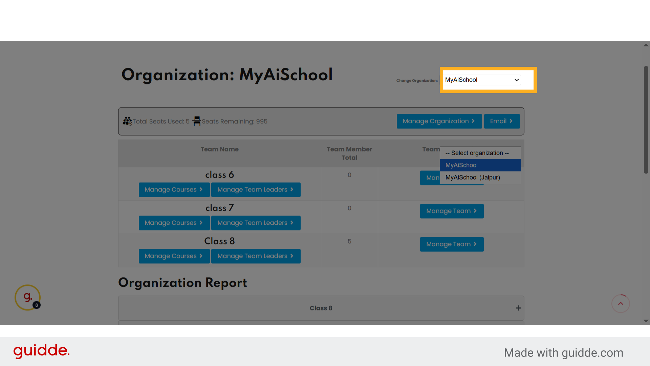Open Manage Team Leaders for class 7
Viewport: 650px width, 366px height.
pos(256,223)
